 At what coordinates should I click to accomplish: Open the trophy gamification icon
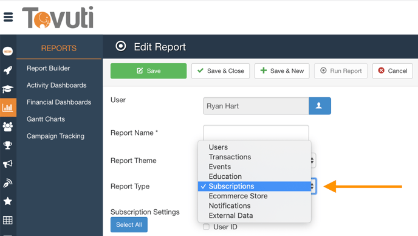[8, 145]
